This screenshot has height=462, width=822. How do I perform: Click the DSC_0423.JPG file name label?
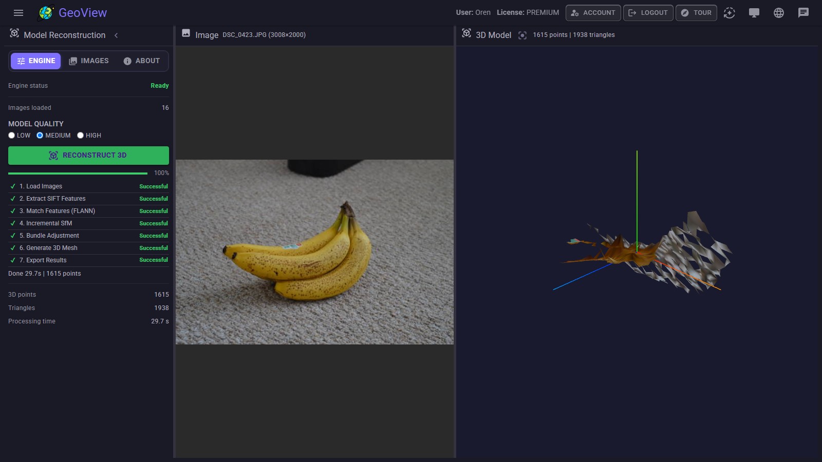tap(264, 35)
